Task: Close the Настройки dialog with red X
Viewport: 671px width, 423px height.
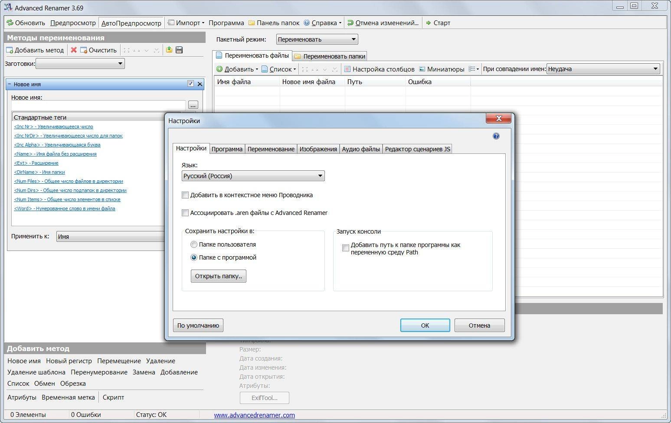Action: click(x=498, y=118)
